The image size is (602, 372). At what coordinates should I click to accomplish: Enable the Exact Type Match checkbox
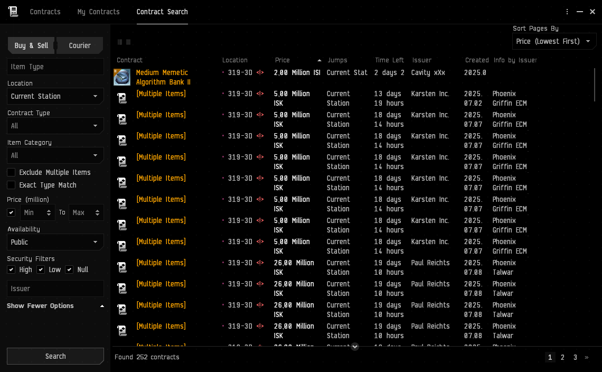pos(11,185)
